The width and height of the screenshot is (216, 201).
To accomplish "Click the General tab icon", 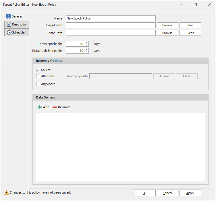I will [8, 17].
